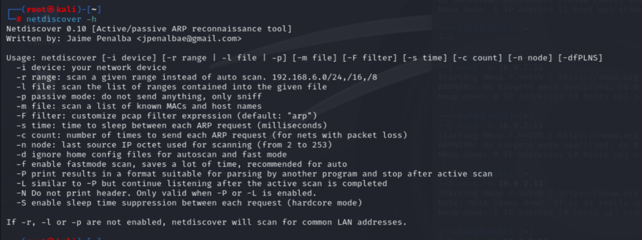642x240 pixels.
Task: Click the '-d ignore home config files' line
Action: (x=152, y=155)
